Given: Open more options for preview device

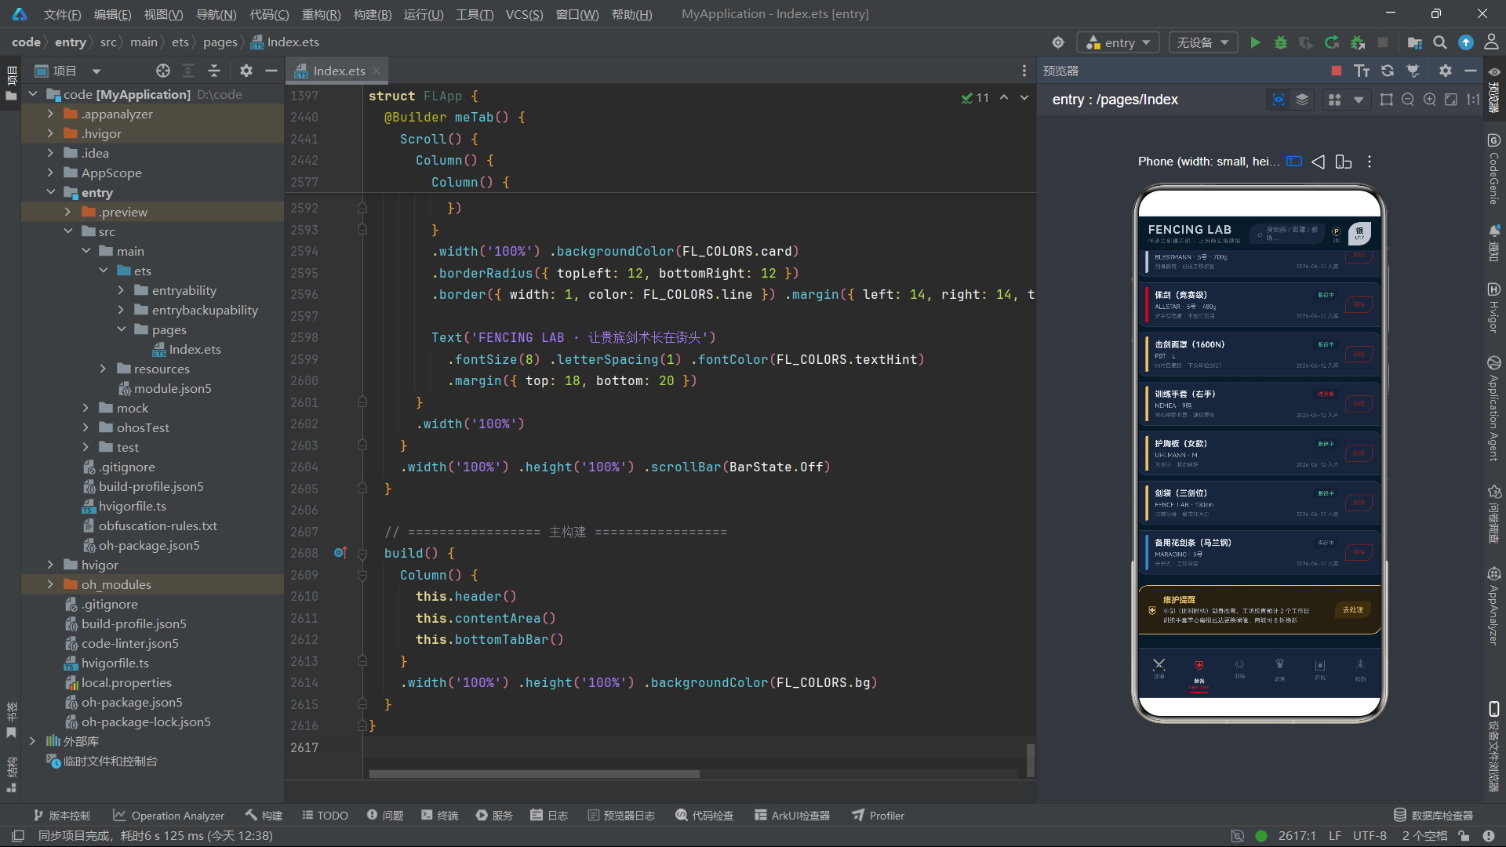Looking at the screenshot, I should click(1370, 162).
